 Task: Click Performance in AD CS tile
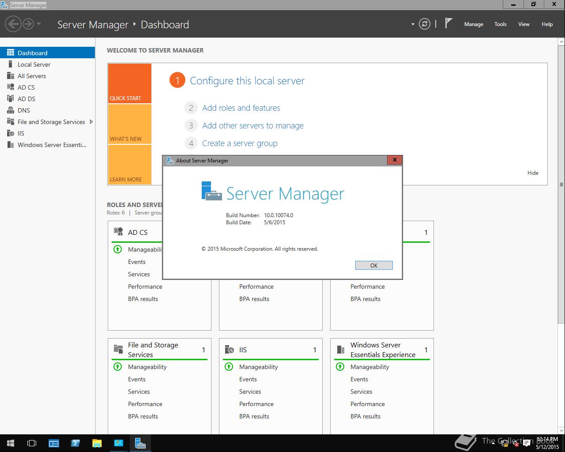tap(145, 286)
